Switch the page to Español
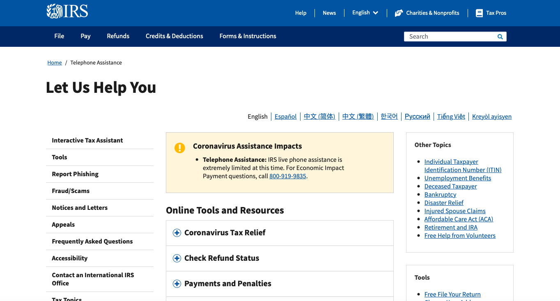 click(x=286, y=117)
